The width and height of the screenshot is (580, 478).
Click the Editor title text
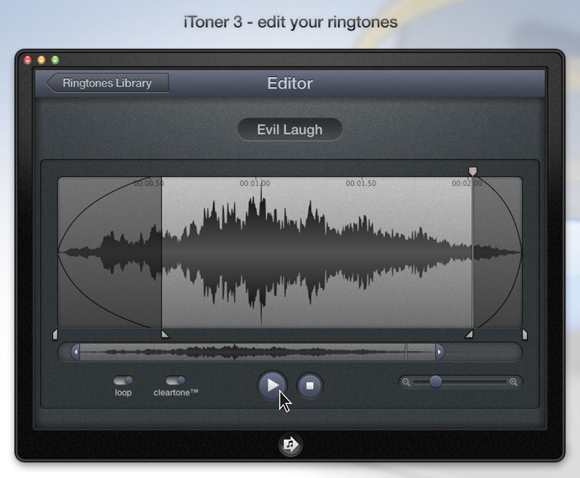(290, 83)
